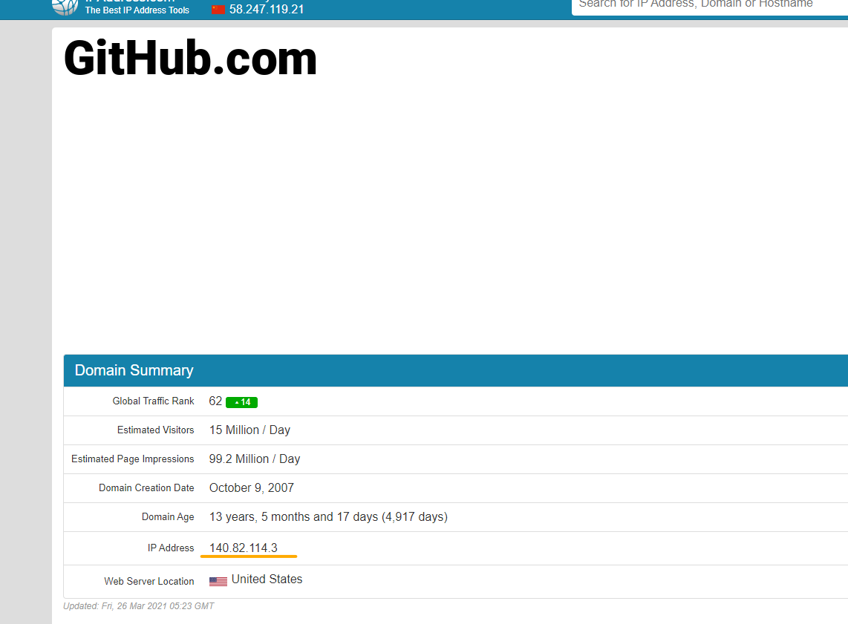
Task: Click the IPAddress.com globe logo
Action: (x=65, y=7)
